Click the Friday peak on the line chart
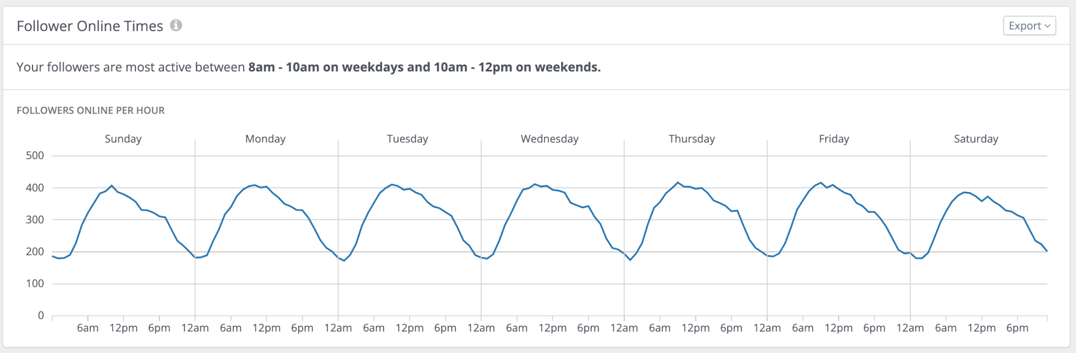1076x353 pixels. pyautogui.click(x=821, y=183)
